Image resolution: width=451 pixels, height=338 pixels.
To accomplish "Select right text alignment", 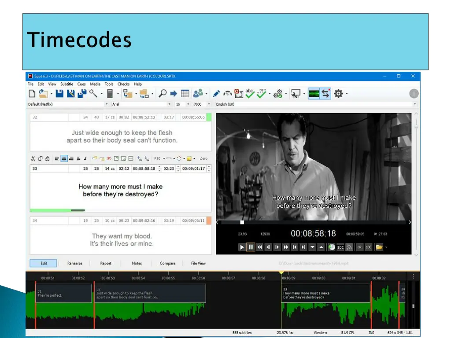I will click(x=71, y=158).
